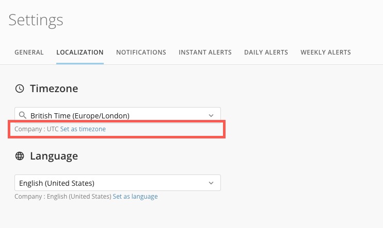Image resolution: width=383 pixels, height=228 pixels.
Task: Click the globe icon beside Language
Action: (x=20, y=156)
